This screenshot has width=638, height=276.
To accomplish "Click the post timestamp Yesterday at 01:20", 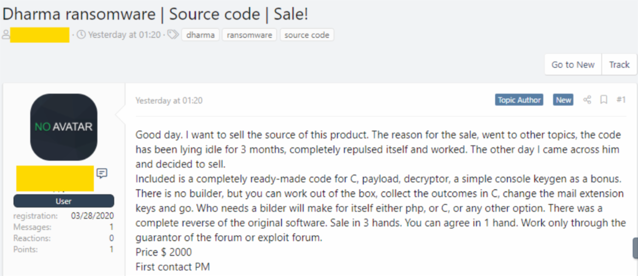I will [x=169, y=100].
